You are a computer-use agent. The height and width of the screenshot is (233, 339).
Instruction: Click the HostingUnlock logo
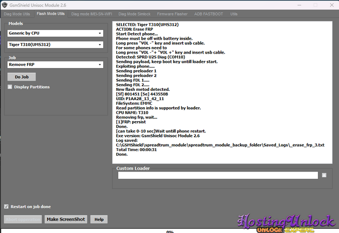pos(286,223)
